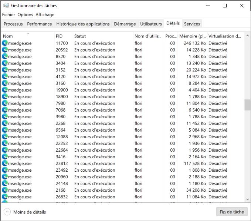Click the Edge icon for PID 8520
The image size is (251, 221).
click(5, 56)
